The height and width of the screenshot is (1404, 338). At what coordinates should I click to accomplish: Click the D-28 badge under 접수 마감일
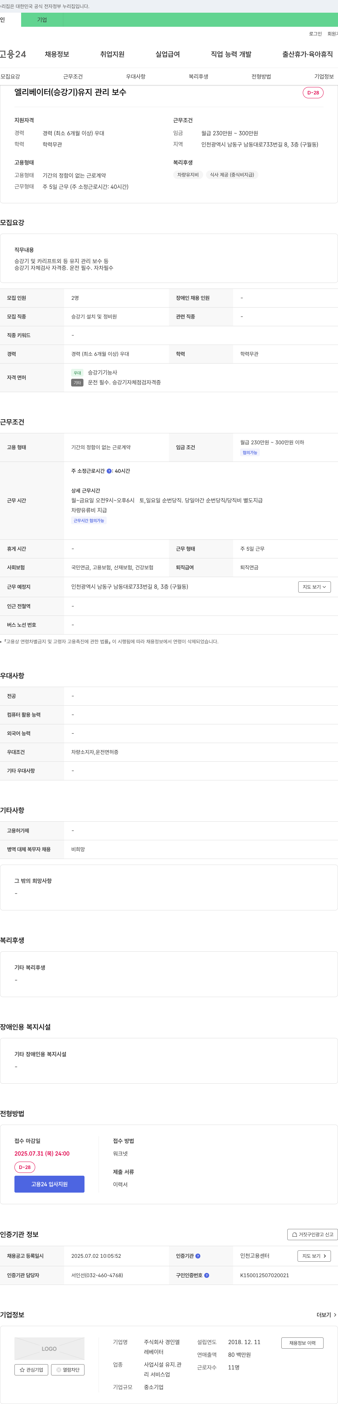[25, 1168]
